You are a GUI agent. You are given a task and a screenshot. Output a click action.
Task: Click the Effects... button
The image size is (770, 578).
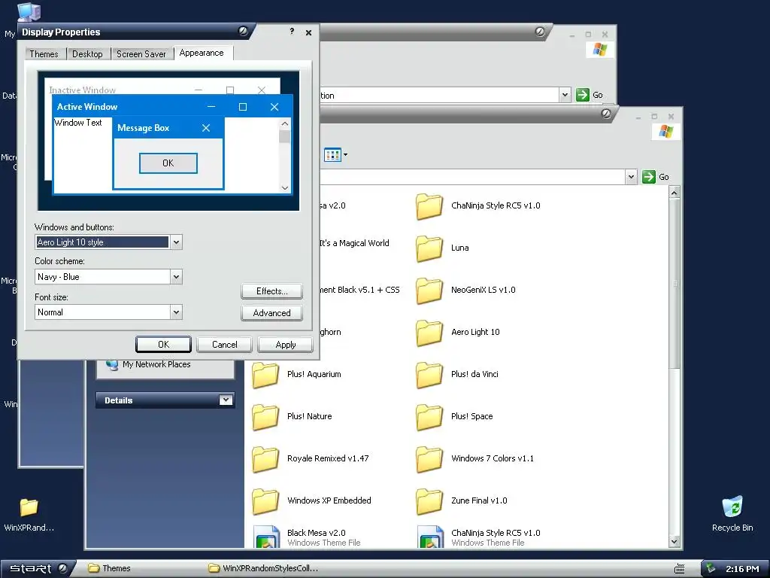[x=271, y=291]
